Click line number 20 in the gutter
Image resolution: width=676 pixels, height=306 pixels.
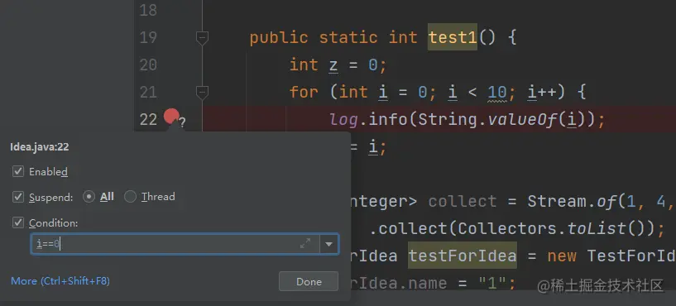[x=148, y=65]
